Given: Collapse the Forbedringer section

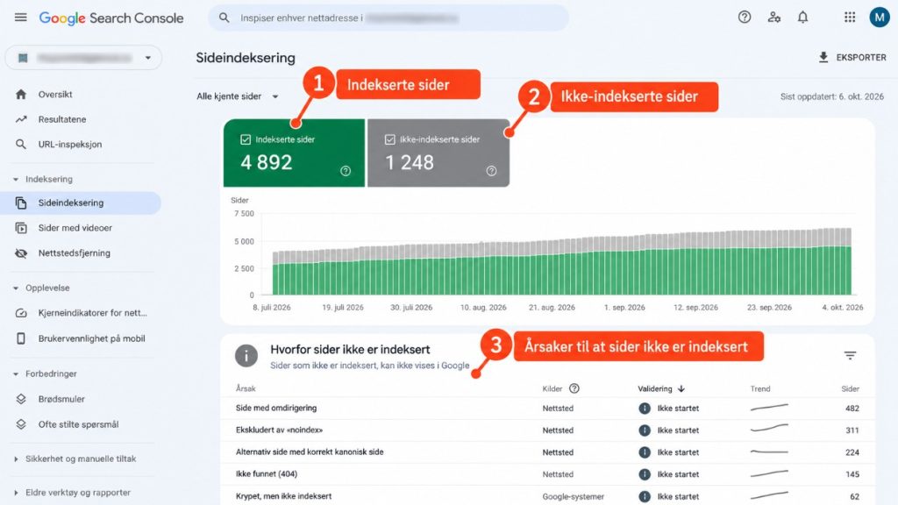Looking at the screenshot, I should [16, 373].
